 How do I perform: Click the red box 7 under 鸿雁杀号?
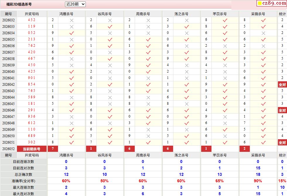pos(53,149)
